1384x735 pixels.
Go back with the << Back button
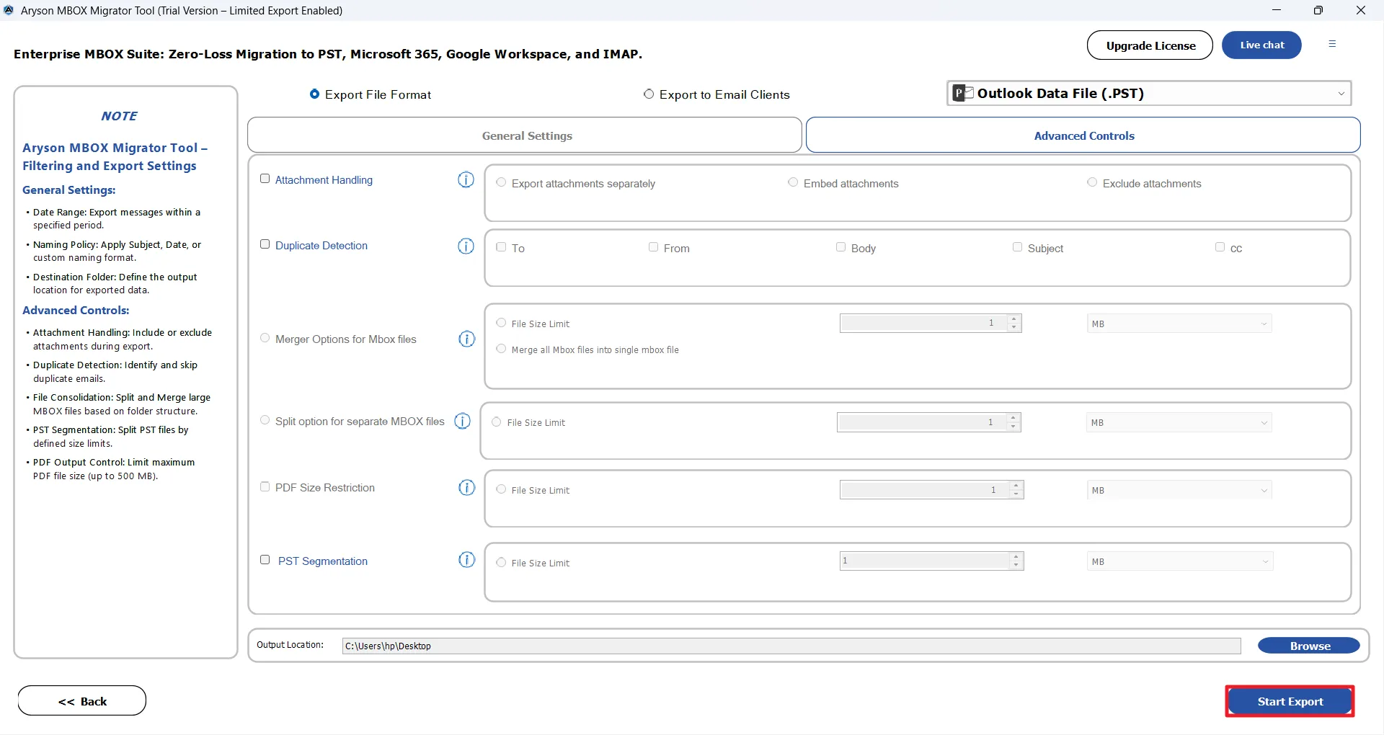(82, 701)
